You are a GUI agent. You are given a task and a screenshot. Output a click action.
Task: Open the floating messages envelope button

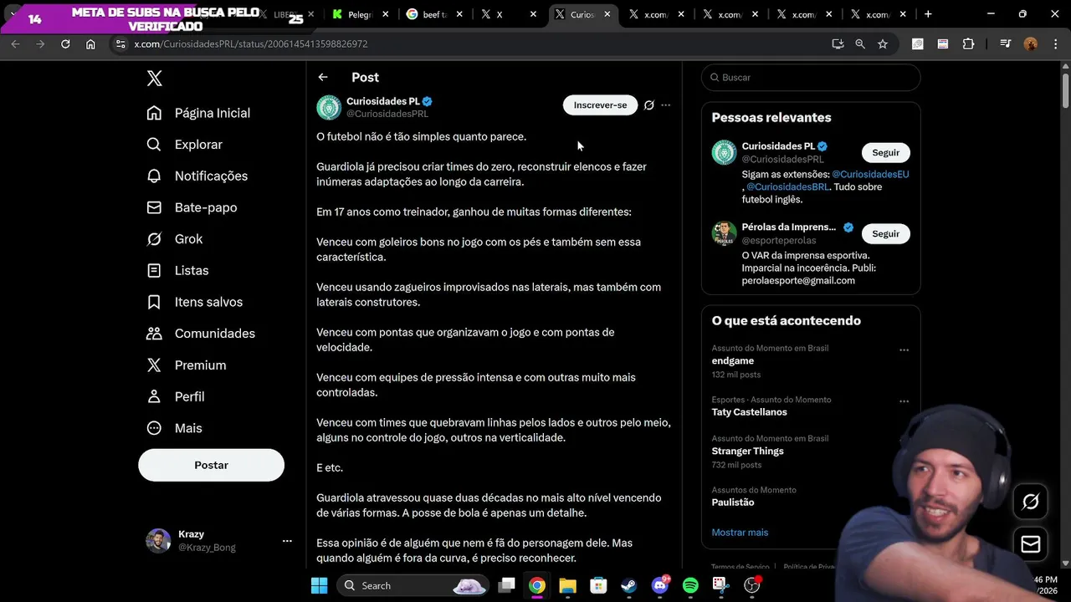1031,544
